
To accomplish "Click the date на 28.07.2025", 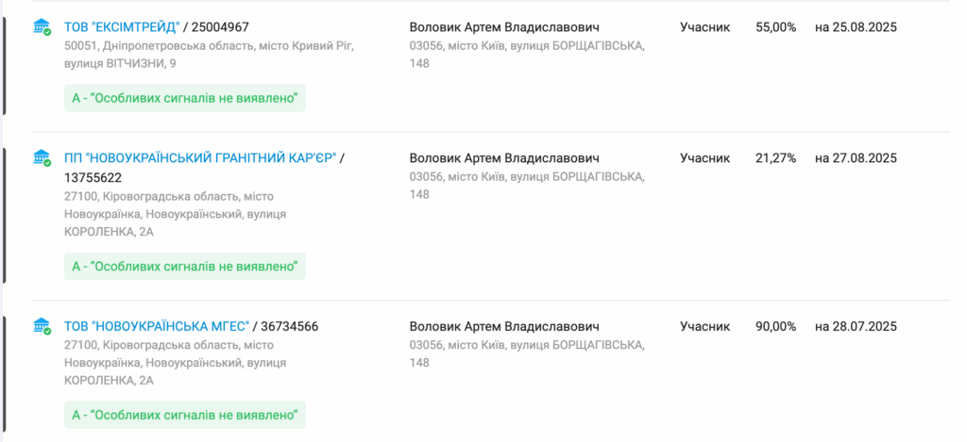I will [856, 326].
